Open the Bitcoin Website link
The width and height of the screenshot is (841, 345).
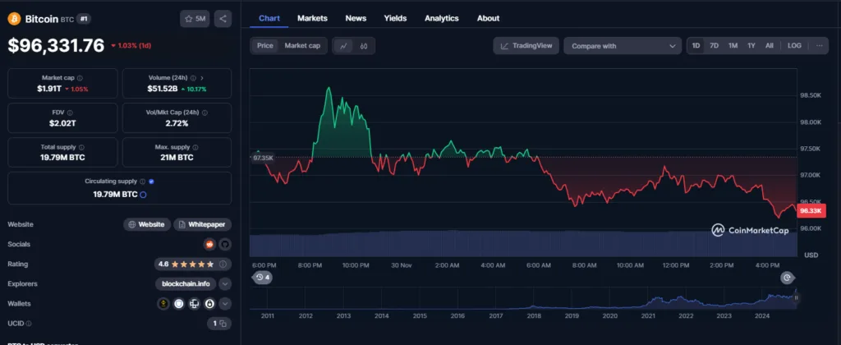pyautogui.click(x=147, y=224)
